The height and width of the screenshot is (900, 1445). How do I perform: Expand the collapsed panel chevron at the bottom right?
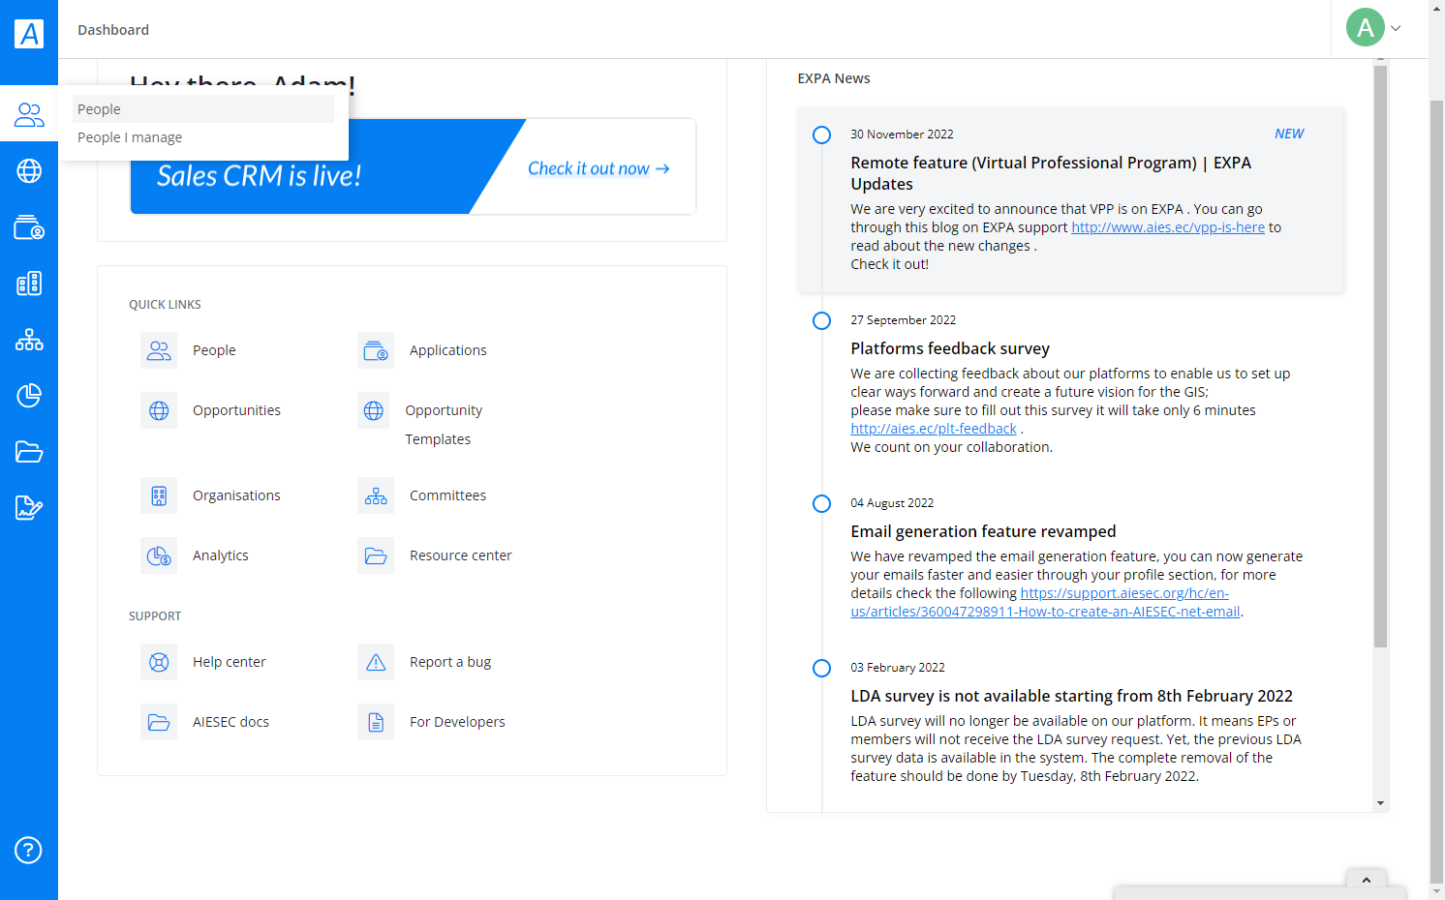click(1366, 880)
